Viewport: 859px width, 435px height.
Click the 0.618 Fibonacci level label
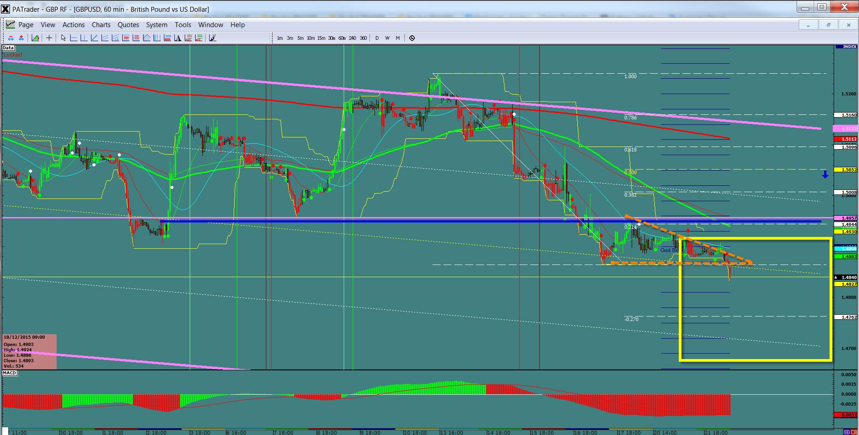pos(630,150)
